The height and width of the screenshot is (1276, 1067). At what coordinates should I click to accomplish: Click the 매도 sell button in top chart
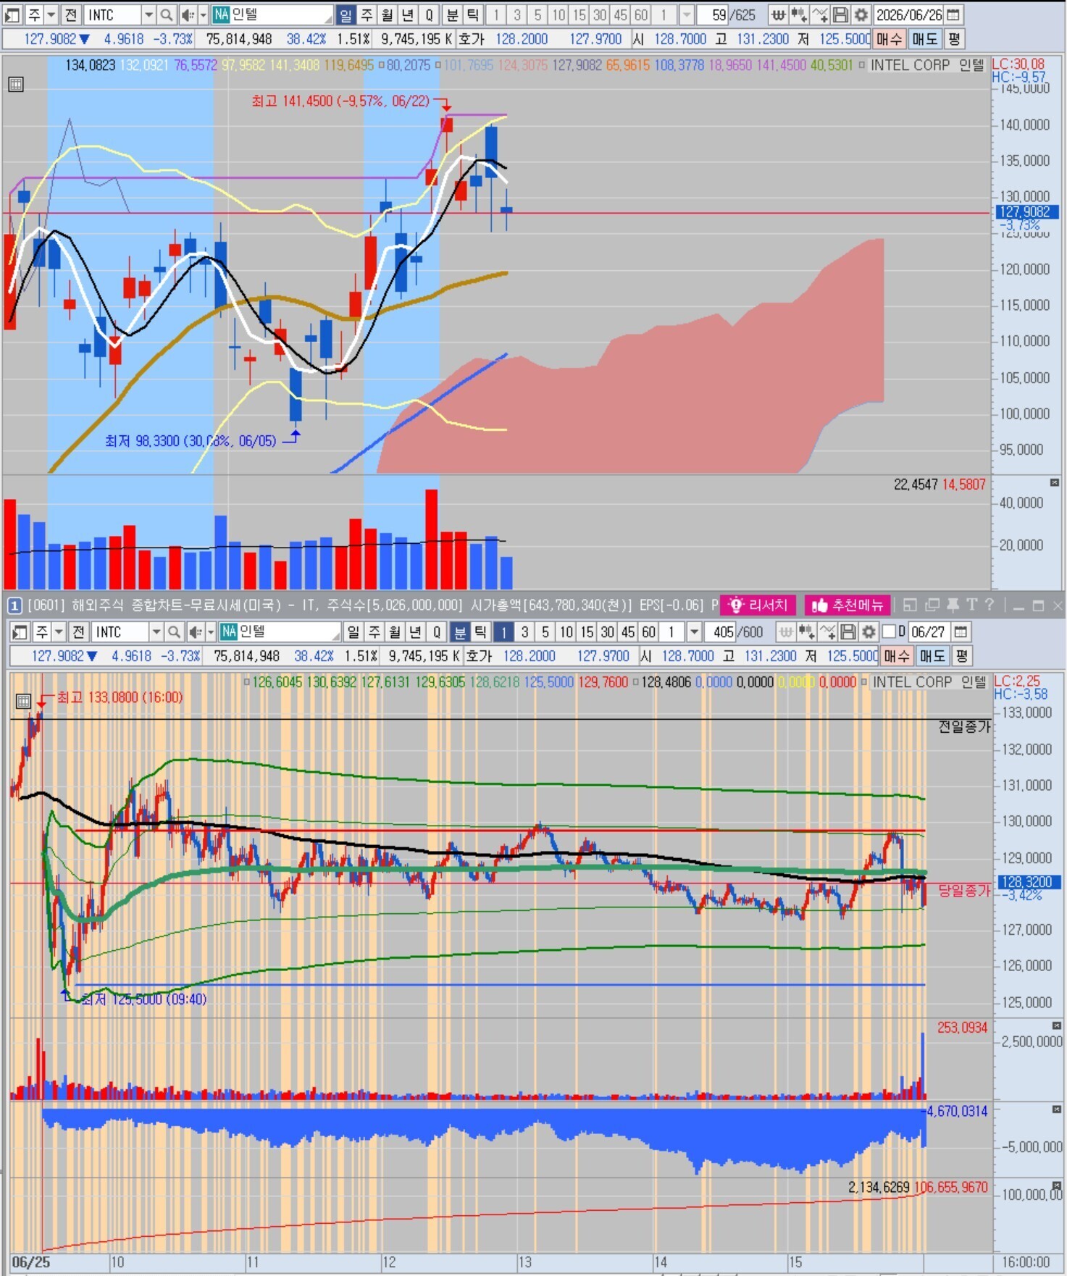pyautogui.click(x=924, y=38)
